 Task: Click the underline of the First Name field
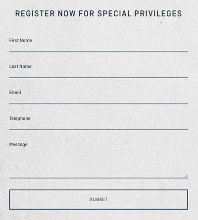(99, 52)
